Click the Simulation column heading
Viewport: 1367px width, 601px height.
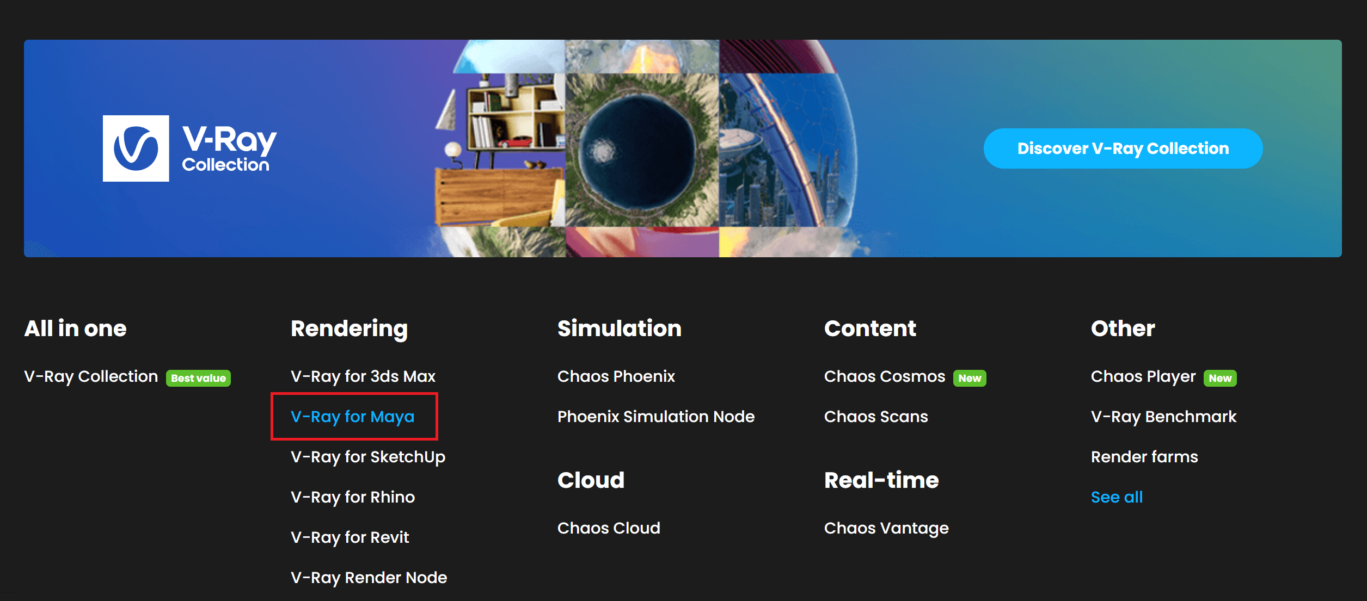620,329
